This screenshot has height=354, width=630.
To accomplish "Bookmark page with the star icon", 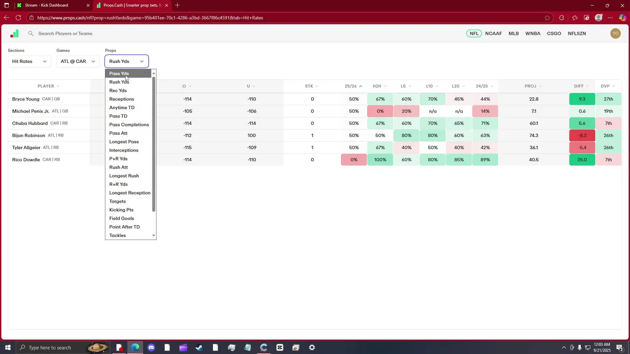I will click(547, 18).
